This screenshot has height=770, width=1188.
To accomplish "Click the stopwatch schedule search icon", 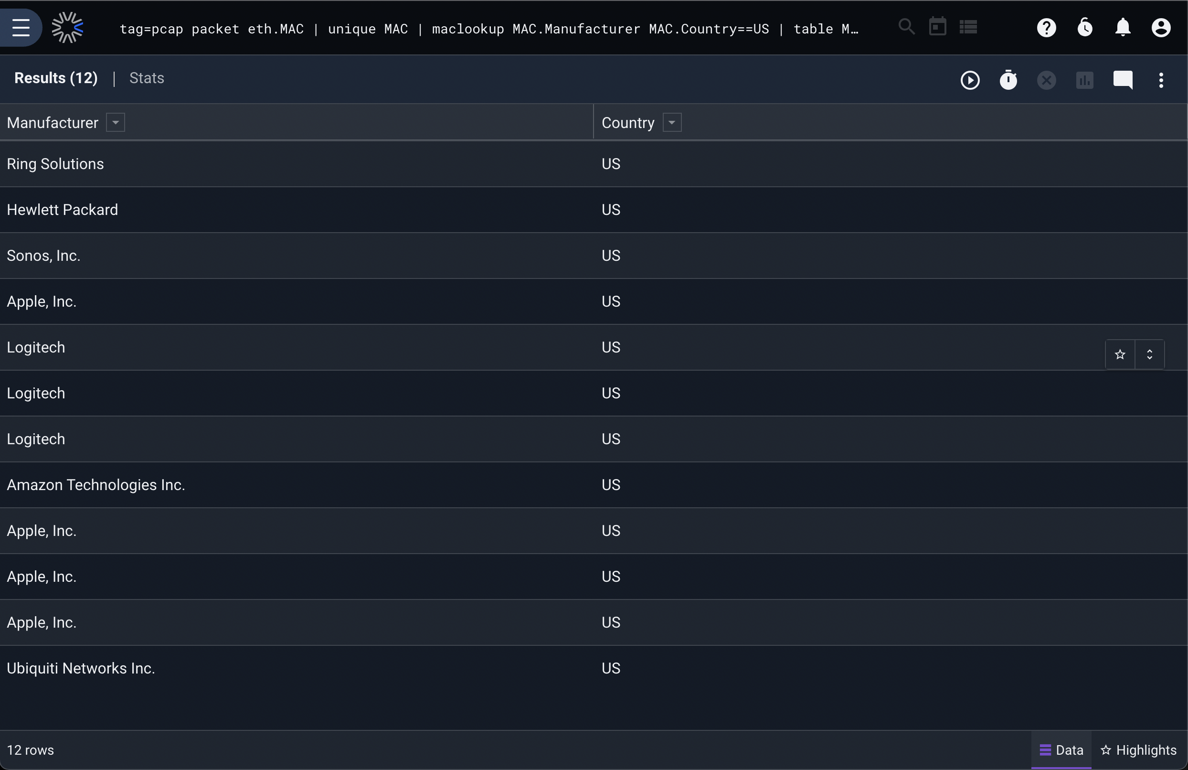I will click(x=1008, y=80).
